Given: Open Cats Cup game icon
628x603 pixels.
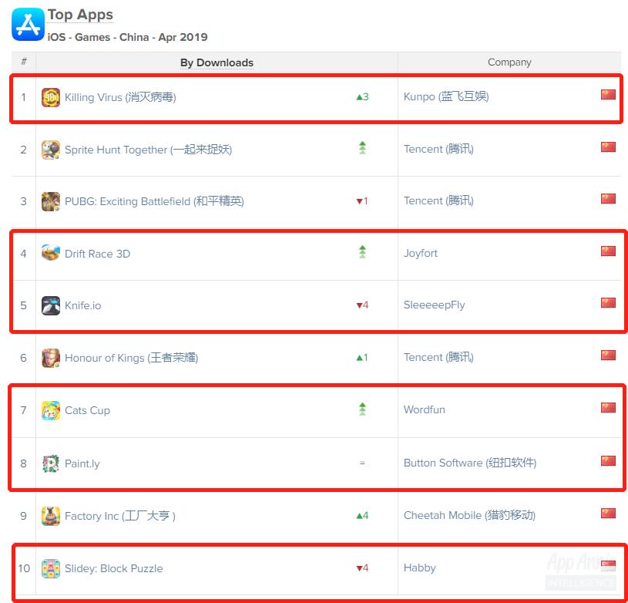Looking at the screenshot, I should point(51,411).
